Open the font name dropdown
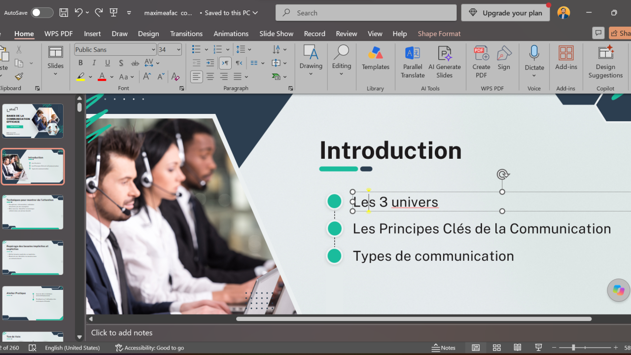631x355 pixels. click(x=153, y=50)
